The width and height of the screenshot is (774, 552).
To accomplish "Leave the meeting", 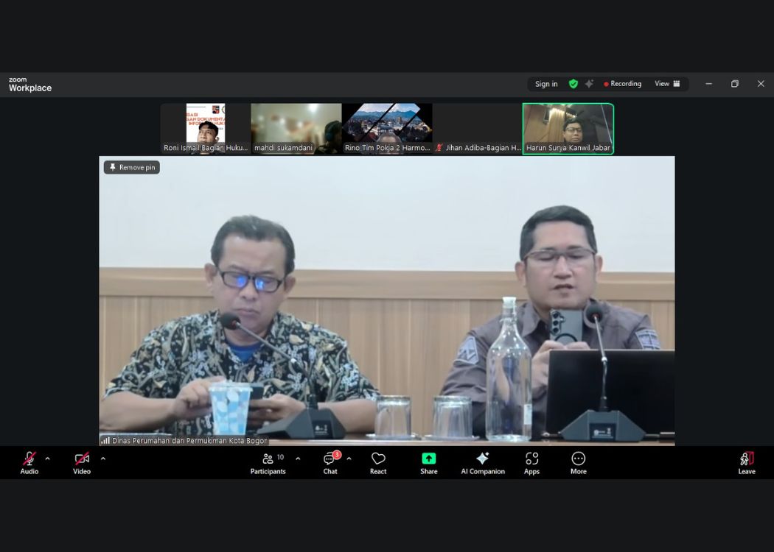I will (x=747, y=462).
